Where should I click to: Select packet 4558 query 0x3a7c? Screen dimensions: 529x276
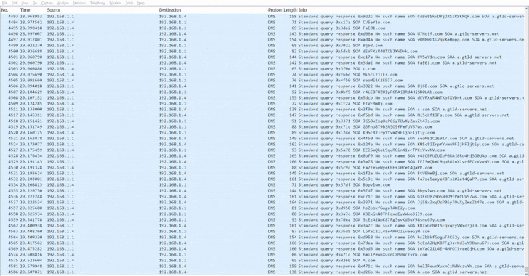(x=262, y=214)
